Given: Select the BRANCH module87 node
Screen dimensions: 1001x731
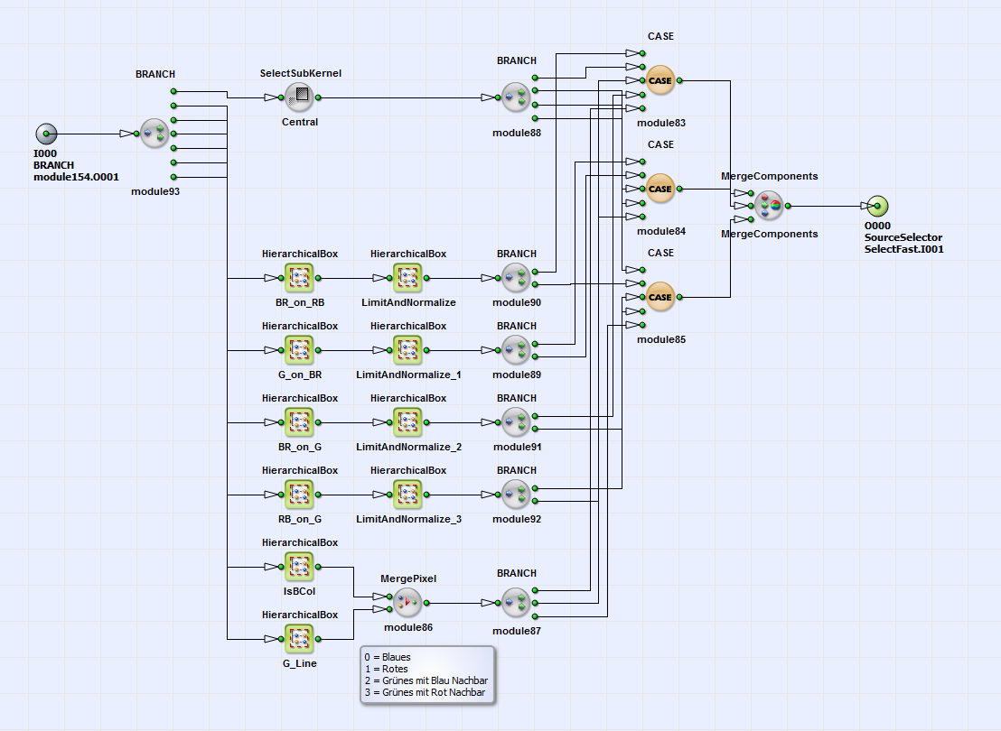Looking at the screenshot, I should click(516, 602).
